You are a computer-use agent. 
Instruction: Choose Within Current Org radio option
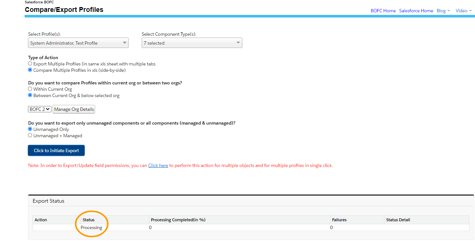[x=30, y=89]
